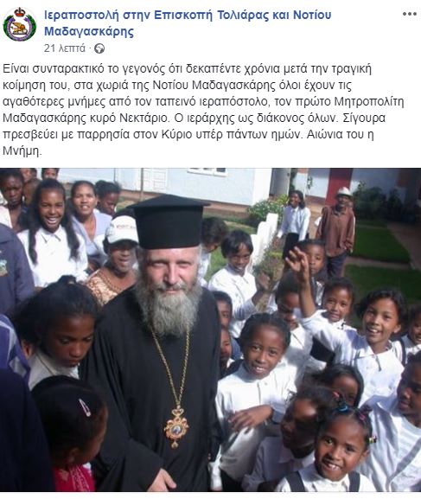421x499 pixels.
Task: Click the bishop's black clerical hat in photo
Action: pos(169,221)
